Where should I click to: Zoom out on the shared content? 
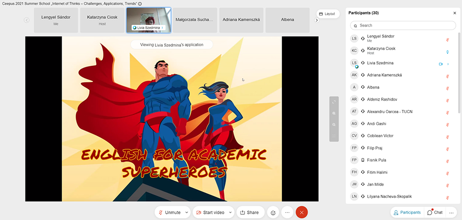[x=334, y=125]
